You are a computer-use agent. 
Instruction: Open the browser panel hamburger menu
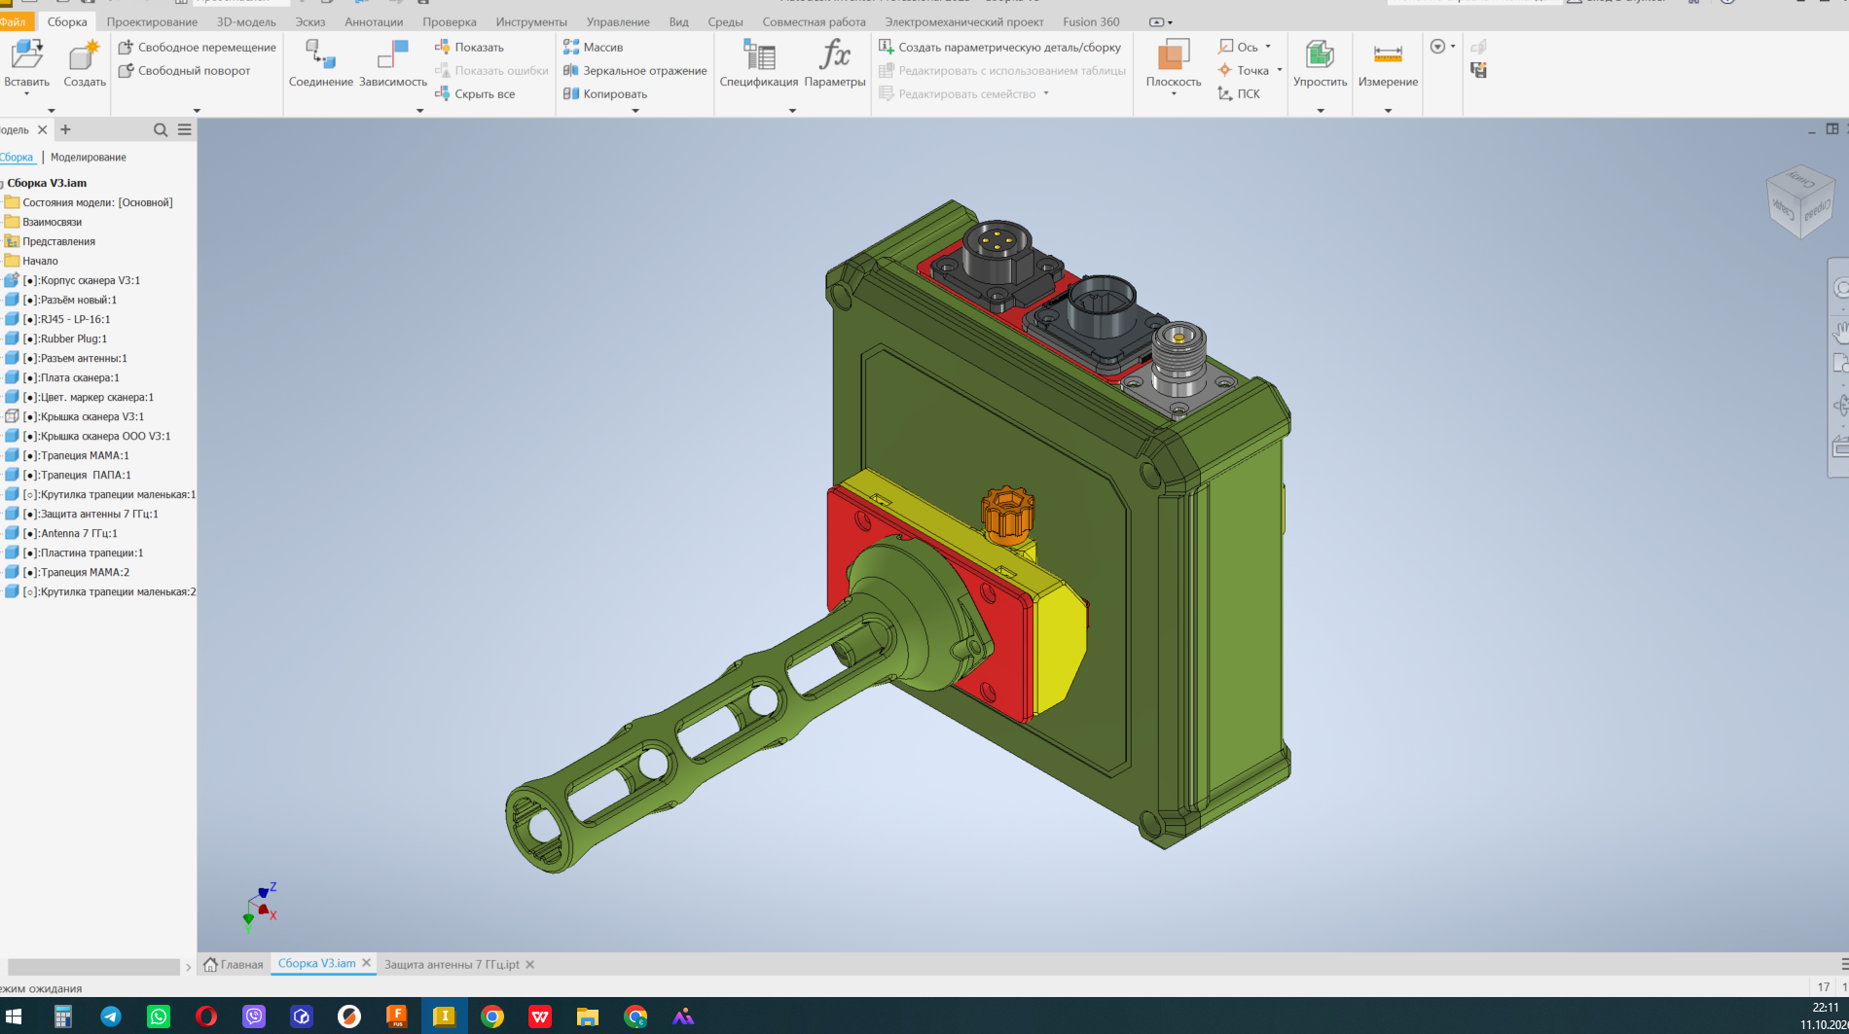click(185, 129)
